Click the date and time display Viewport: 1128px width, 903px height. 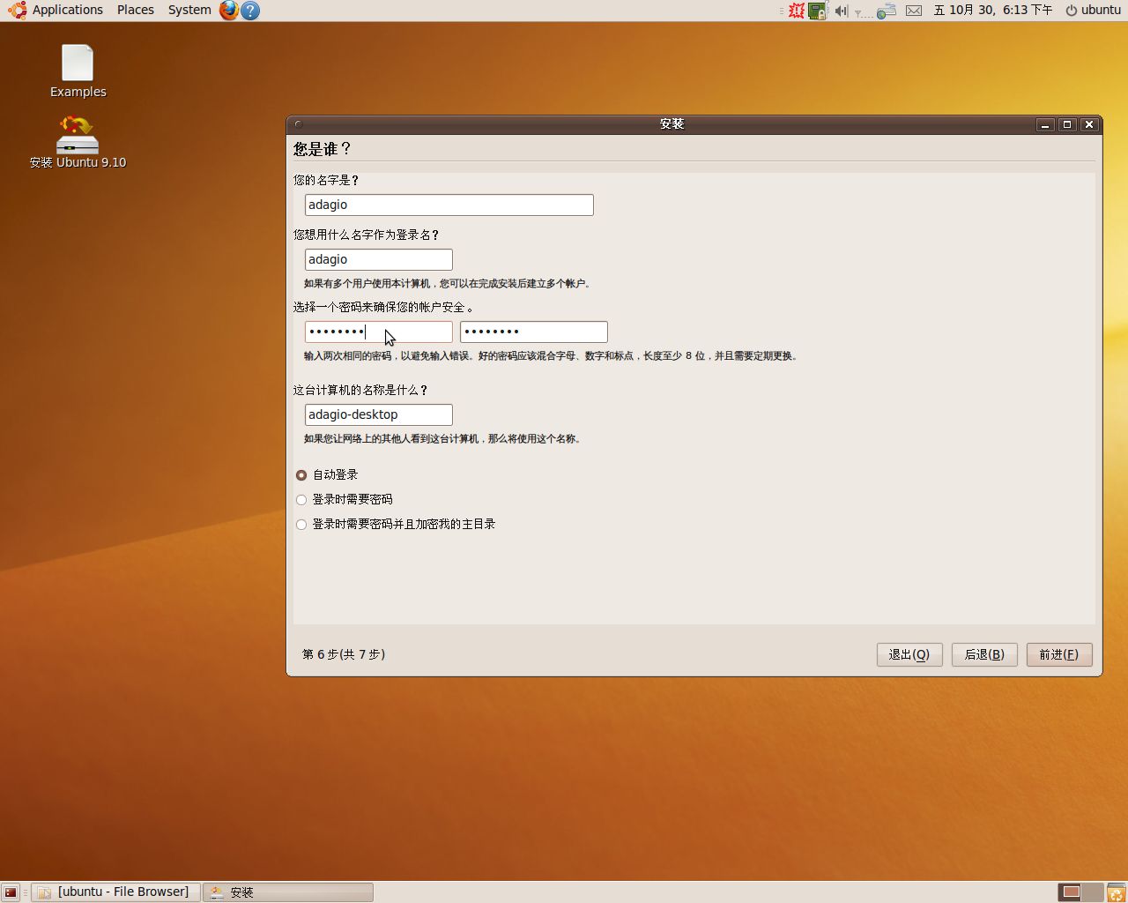coord(993,10)
